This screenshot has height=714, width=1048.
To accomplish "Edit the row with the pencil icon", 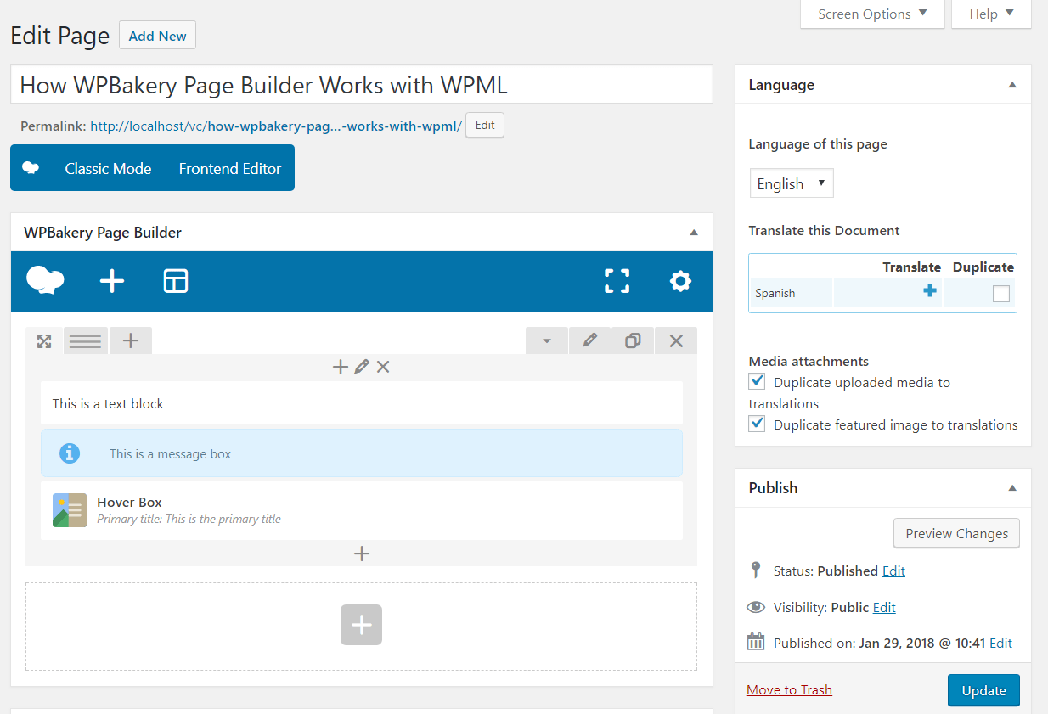I will [589, 340].
